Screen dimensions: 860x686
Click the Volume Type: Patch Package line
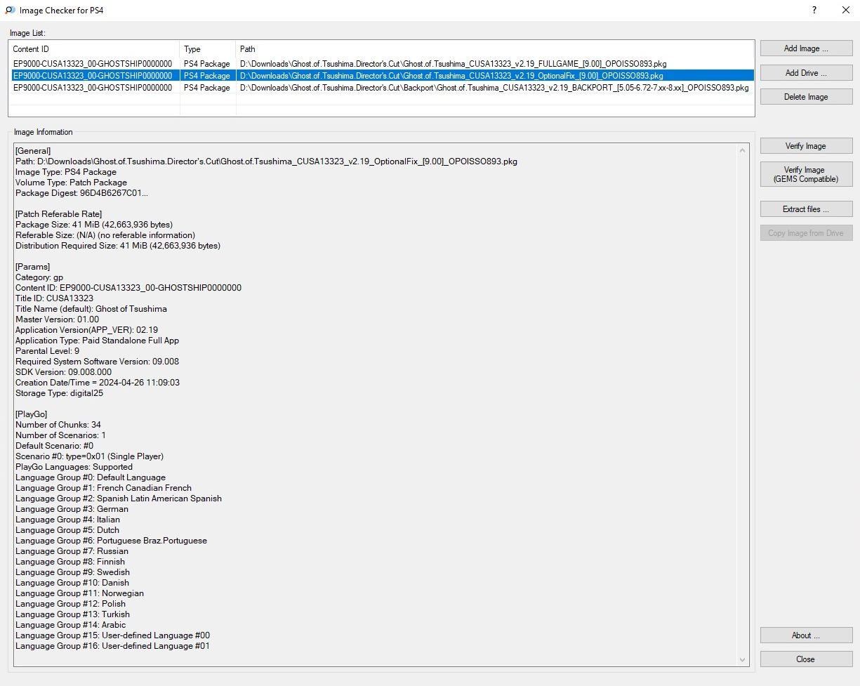[72, 183]
